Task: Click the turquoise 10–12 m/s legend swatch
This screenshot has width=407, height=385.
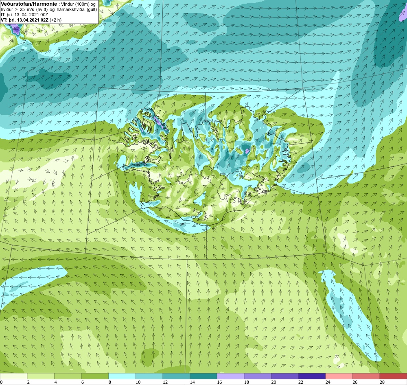Action: (149, 376)
